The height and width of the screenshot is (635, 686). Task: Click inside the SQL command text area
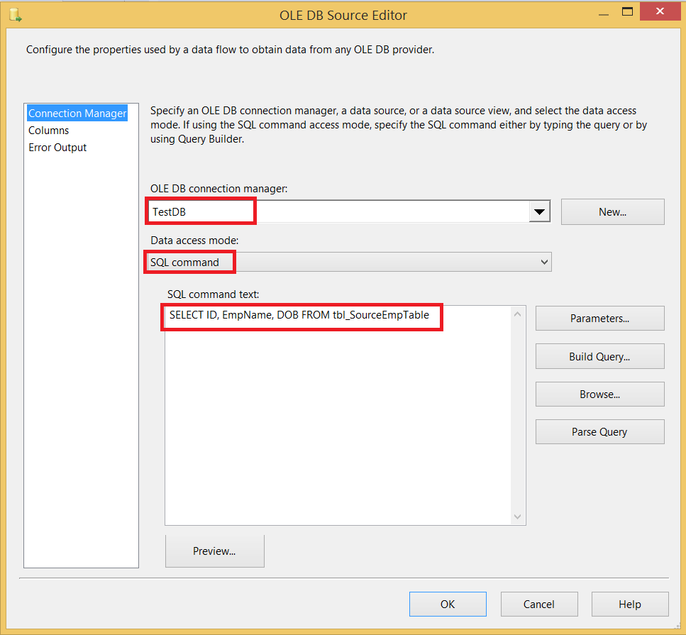(x=341, y=412)
